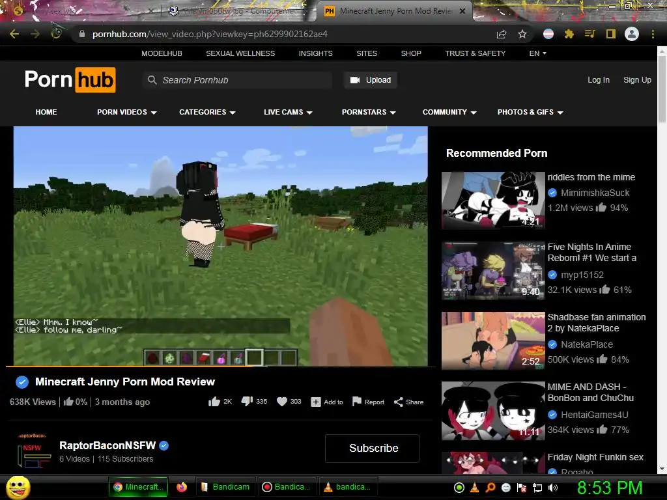Click the browser forward arrow
Viewport: 667px width, 500px height.
click(x=35, y=34)
